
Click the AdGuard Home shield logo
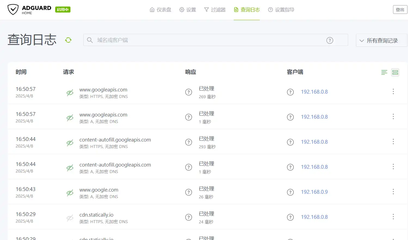(x=13, y=10)
